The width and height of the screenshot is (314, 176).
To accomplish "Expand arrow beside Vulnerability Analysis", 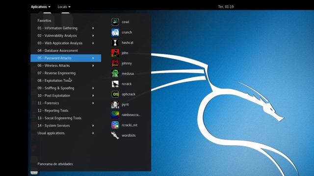I will pos(93,36).
